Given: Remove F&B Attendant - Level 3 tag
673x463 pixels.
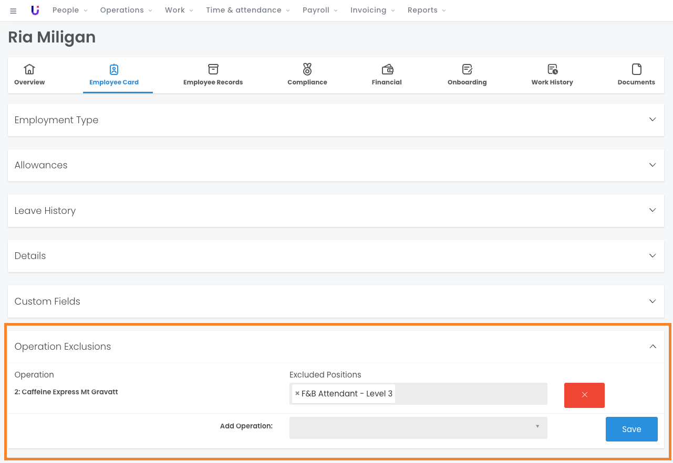Looking at the screenshot, I should (x=297, y=394).
